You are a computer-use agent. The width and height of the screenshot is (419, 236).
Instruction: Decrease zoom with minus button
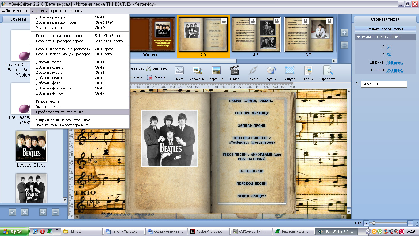(x=366, y=223)
